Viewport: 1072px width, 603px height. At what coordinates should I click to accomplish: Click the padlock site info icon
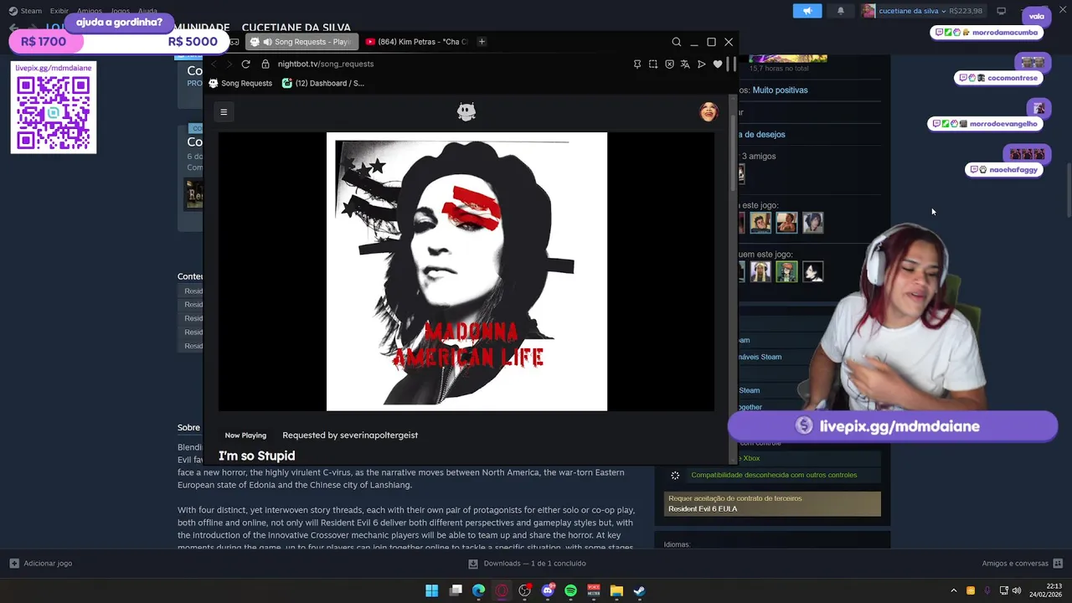click(265, 64)
